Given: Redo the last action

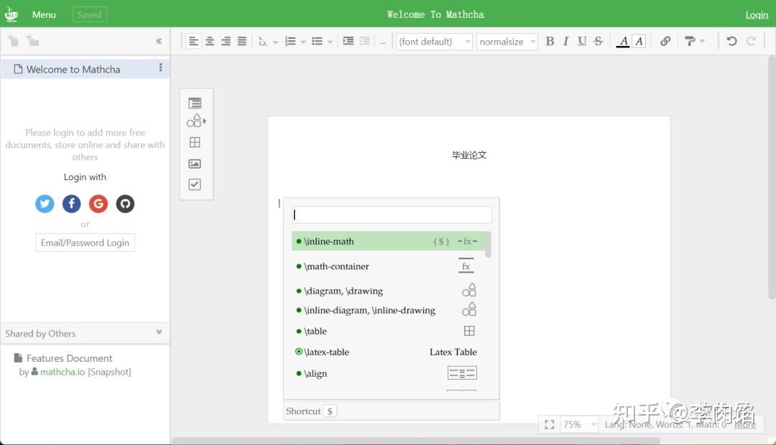Looking at the screenshot, I should [x=752, y=41].
